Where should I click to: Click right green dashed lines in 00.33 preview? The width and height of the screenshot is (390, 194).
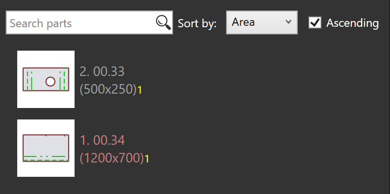[62, 80]
